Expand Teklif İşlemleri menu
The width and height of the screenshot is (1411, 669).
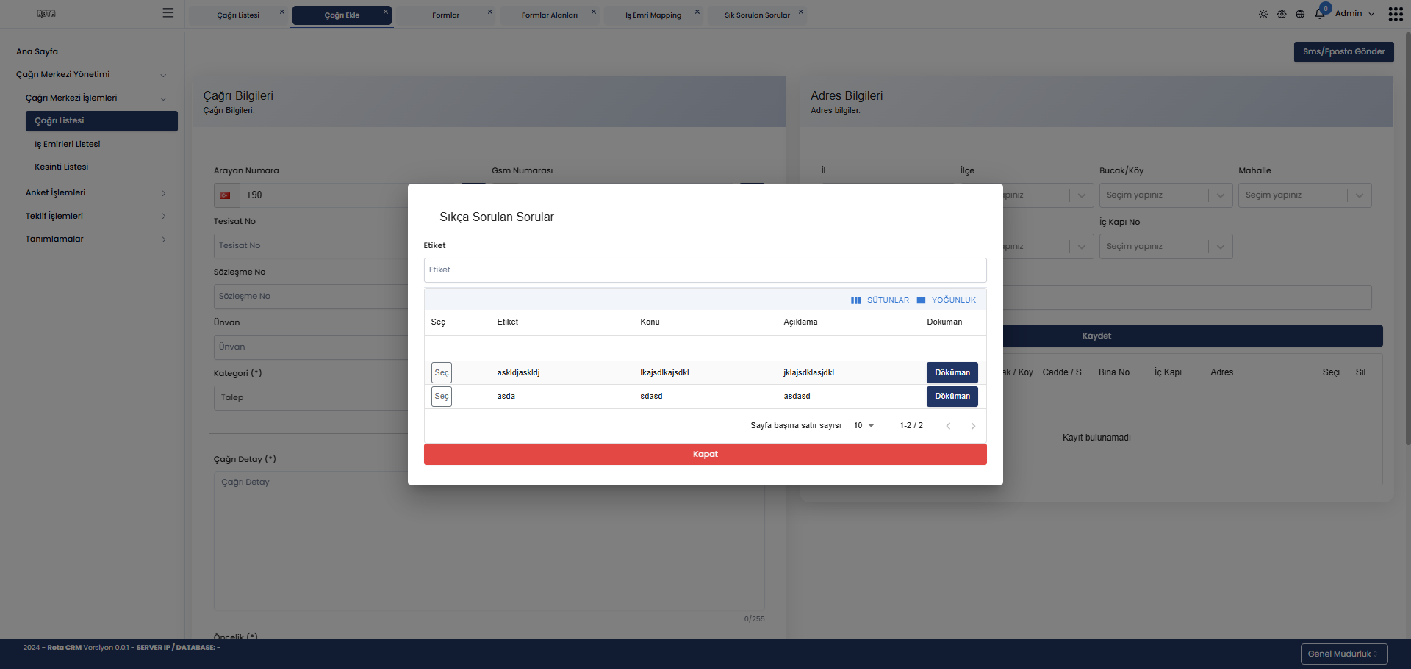click(97, 216)
